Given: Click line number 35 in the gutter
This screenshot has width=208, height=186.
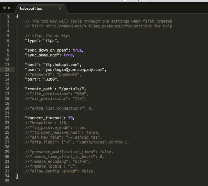Looking at the screenshot, I should [7, 181].
